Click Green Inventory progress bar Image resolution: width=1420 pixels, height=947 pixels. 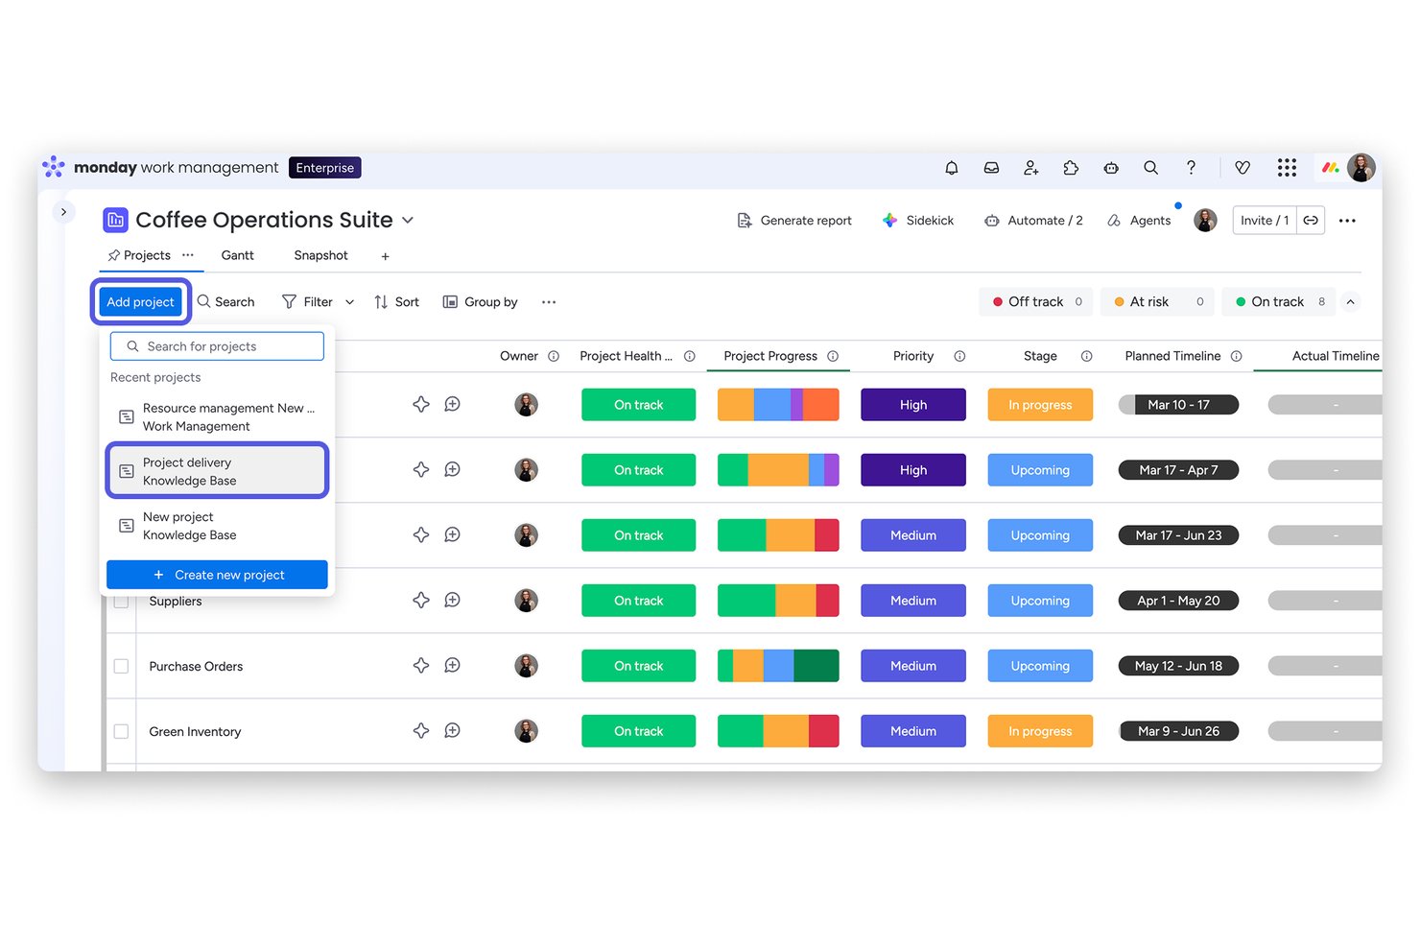(778, 731)
